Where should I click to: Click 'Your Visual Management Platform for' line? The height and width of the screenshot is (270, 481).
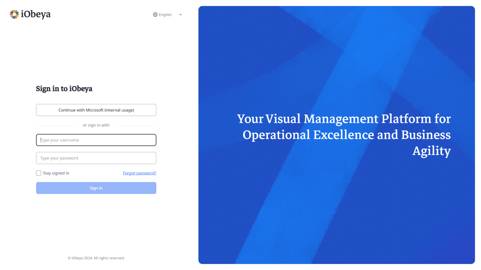point(344,119)
